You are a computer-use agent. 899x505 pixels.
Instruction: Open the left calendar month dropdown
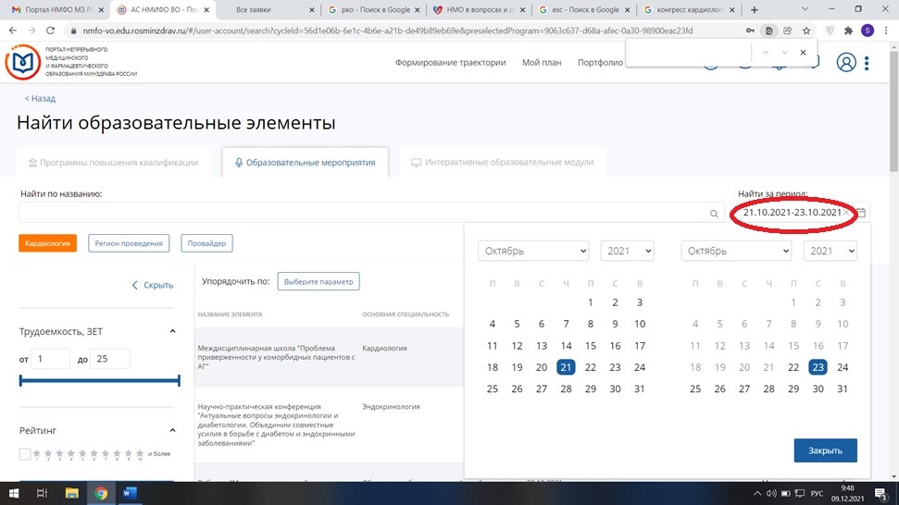pyautogui.click(x=533, y=251)
